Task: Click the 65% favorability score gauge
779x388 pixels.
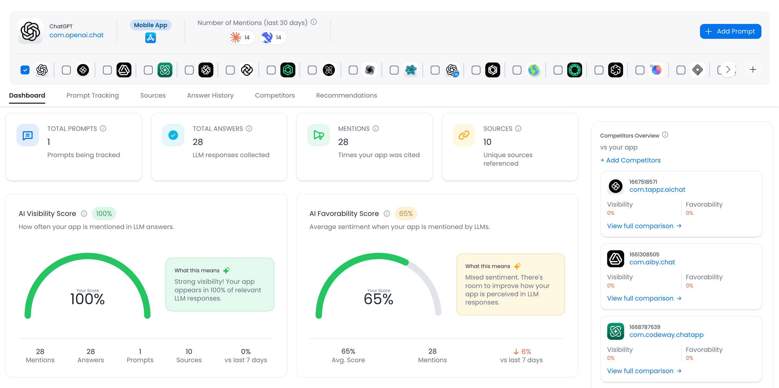Action: (378, 286)
